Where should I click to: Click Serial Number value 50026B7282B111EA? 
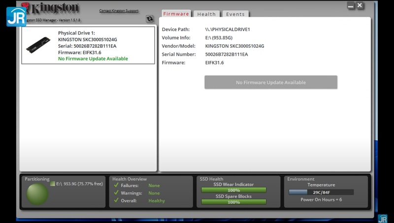tap(227, 54)
